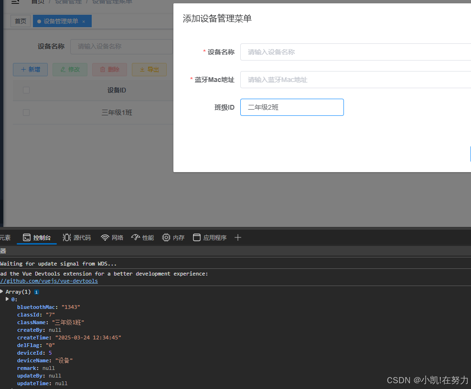Open the github vue-devtools link
Viewport: 471px width, 389px height.
pos(49,281)
